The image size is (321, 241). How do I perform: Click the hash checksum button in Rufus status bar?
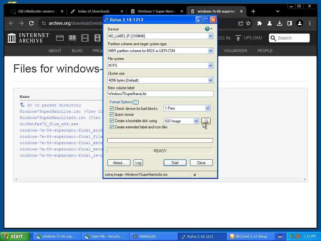pos(195,175)
